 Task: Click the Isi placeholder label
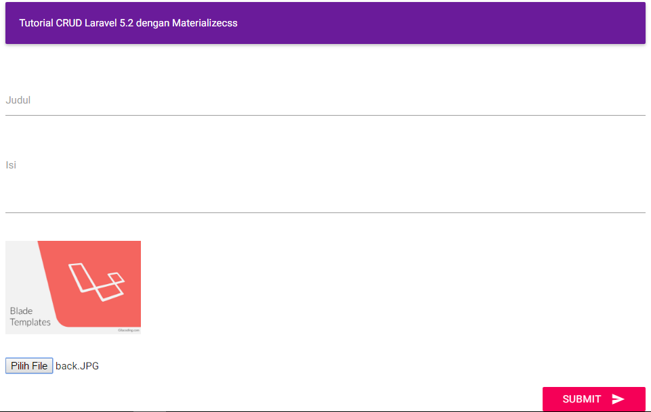click(11, 164)
